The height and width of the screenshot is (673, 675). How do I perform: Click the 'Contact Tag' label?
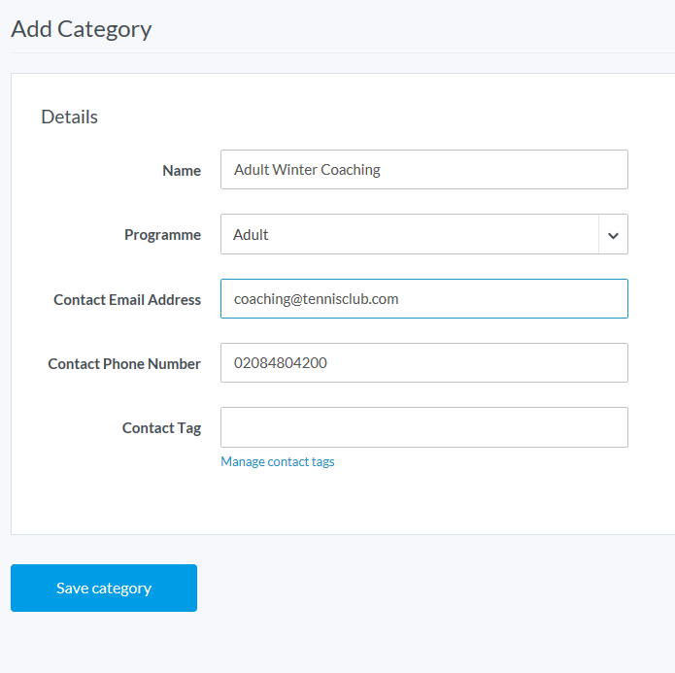161,428
